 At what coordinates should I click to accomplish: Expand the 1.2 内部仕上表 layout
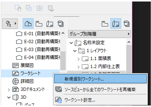point(78,67)
